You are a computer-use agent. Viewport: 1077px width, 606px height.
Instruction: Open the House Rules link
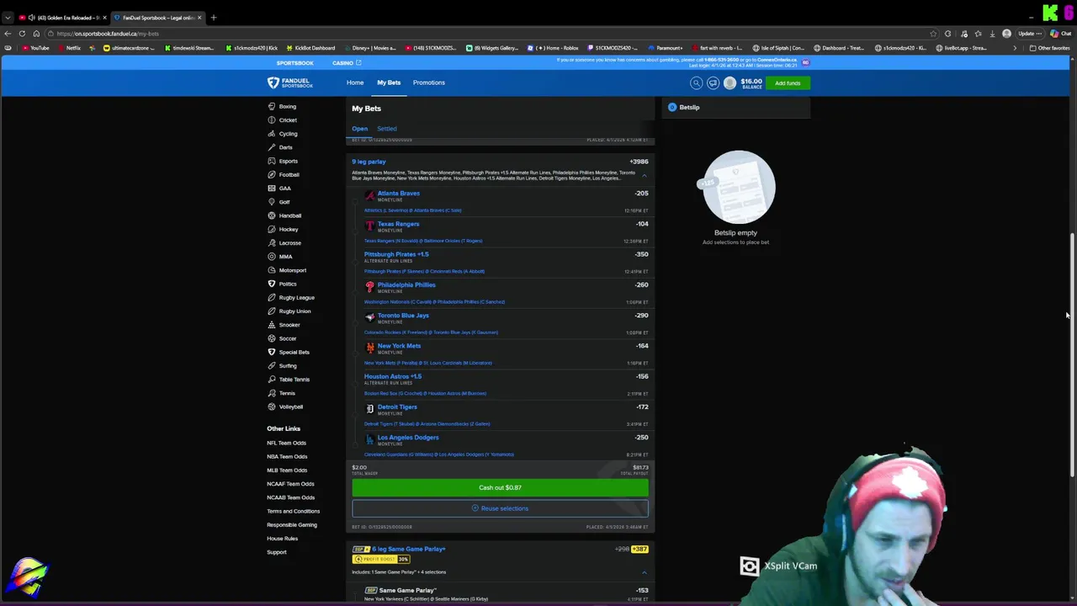click(x=282, y=539)
